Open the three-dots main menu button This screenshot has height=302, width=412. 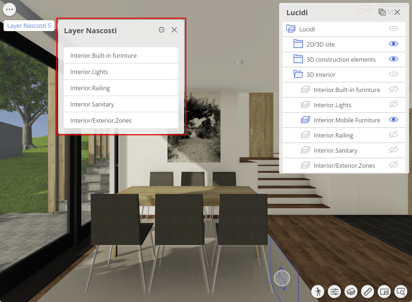coord(9,9)
